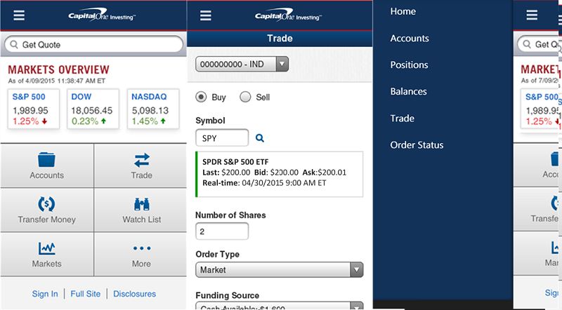Viewport: 562px width, 310px height.
Task: Click the 0.23% up change indicator
Action: pyautogui.click(x=89, y=121)
